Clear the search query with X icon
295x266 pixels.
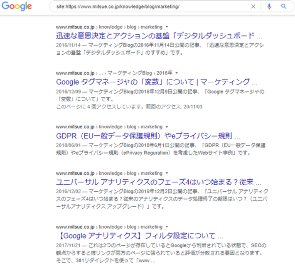253,7
